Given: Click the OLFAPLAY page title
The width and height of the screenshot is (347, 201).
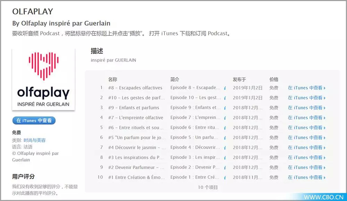Looking at the screenshot, I should 33,11.
